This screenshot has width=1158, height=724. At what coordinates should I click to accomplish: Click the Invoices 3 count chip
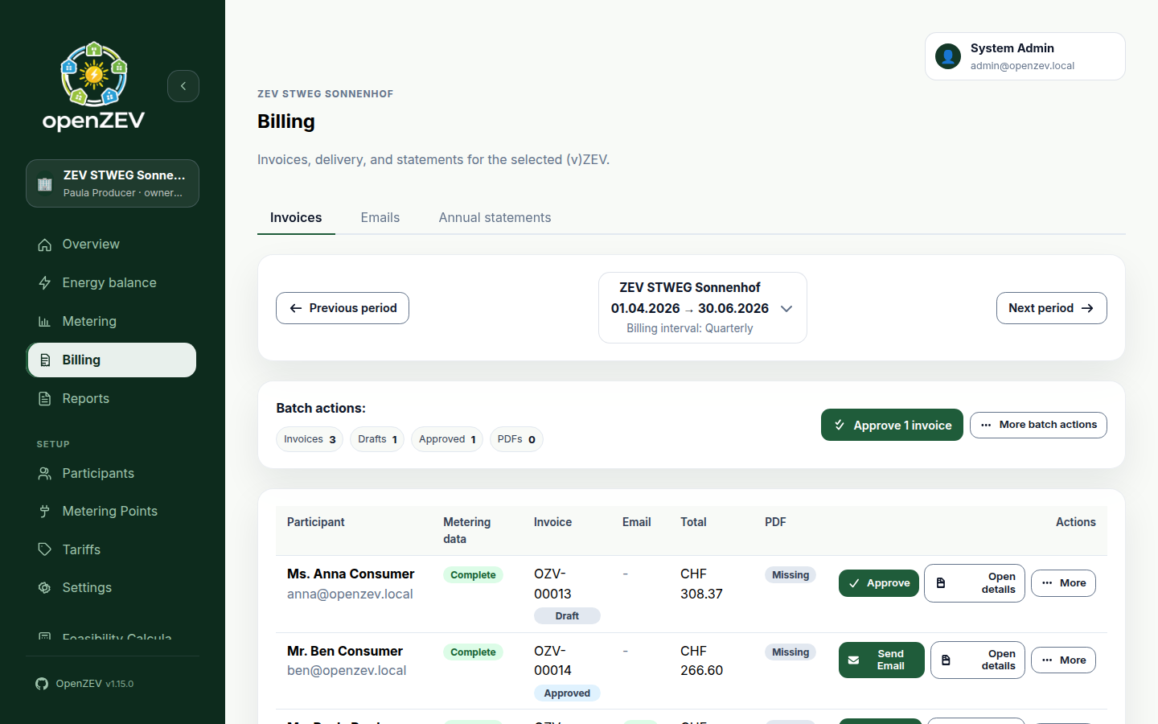[x=310, y=439]
